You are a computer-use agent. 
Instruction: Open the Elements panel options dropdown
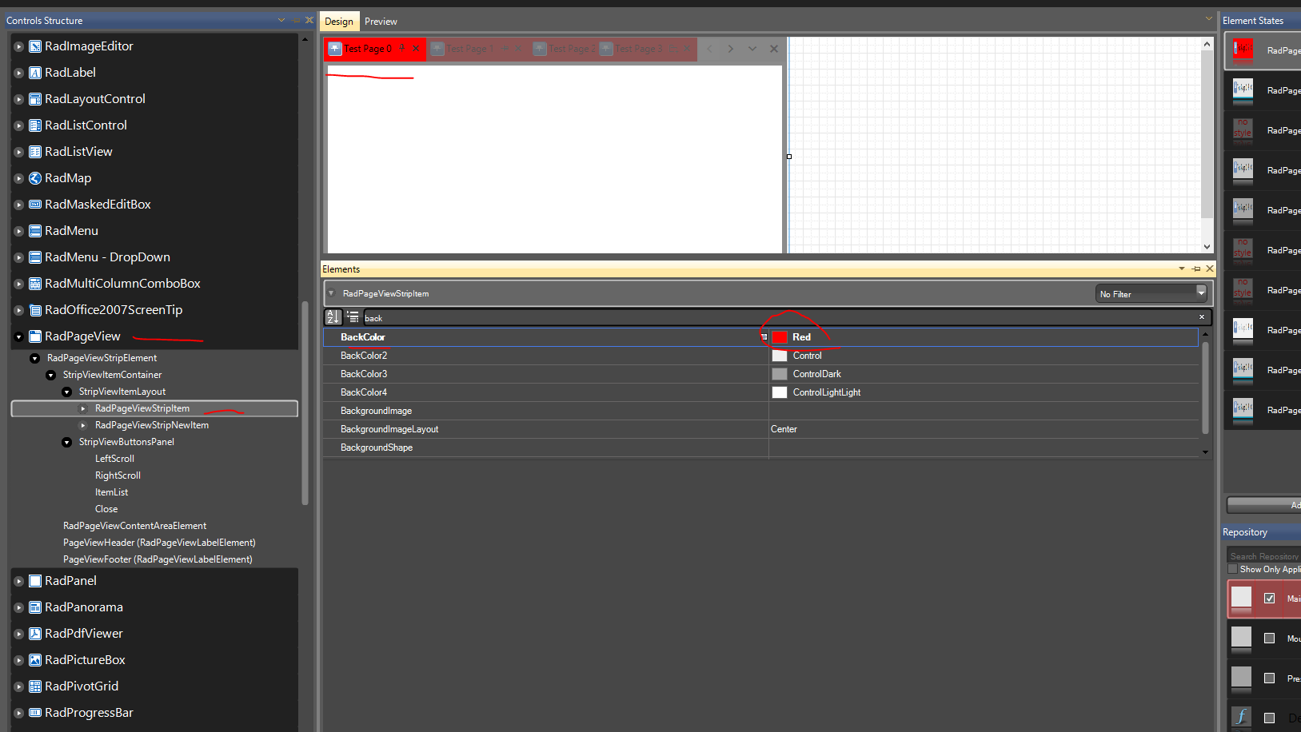(x=1182, y=269)
